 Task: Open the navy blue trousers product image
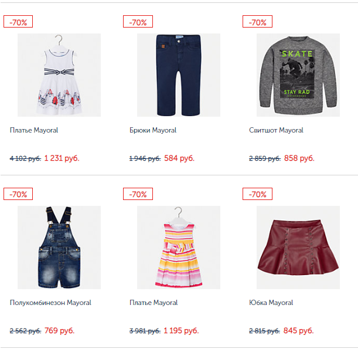click(179, 75)
